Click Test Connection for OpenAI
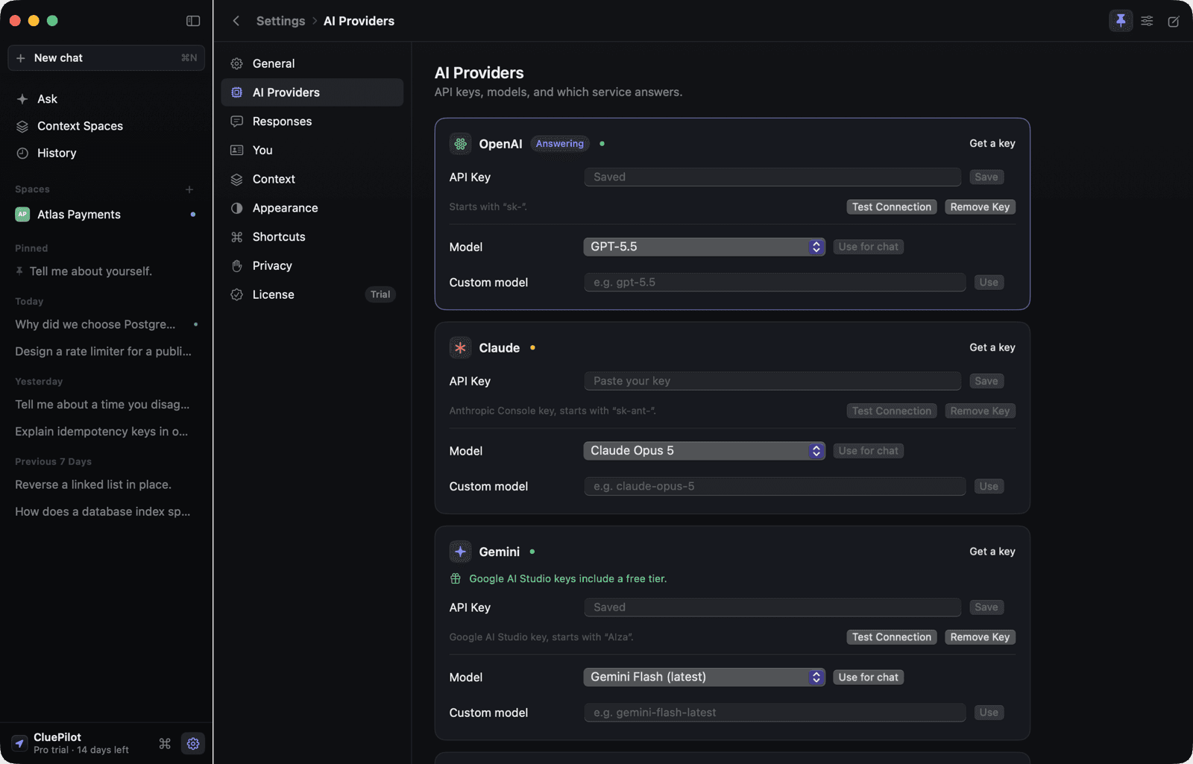Viewport: 1193px width, 764px height. (x=892, y=207)
